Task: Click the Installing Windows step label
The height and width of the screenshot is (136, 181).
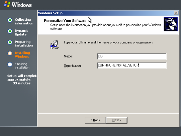Action: pos(22,55)
